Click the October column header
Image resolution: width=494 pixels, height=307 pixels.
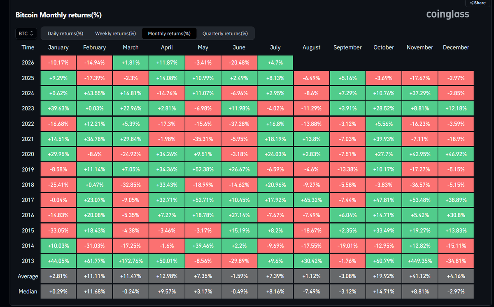pos(384,47)
